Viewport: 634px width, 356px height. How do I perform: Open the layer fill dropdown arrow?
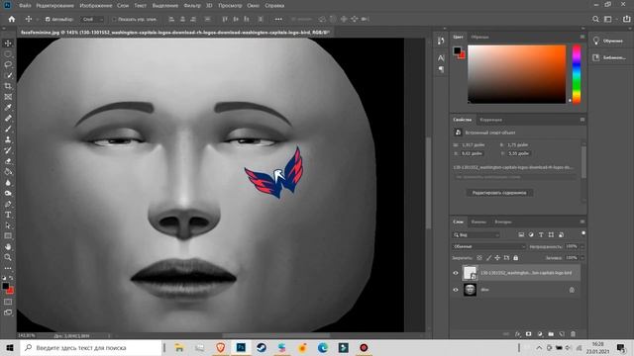(x=582, y=257)
